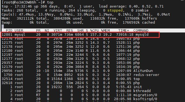Click the COMMAND column header
185x102 pixels.
click(141, 31)
